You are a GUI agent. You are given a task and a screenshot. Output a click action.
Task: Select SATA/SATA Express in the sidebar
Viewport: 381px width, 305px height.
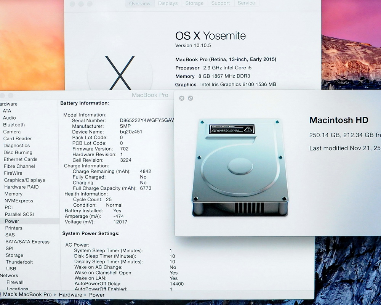(27, 242)
